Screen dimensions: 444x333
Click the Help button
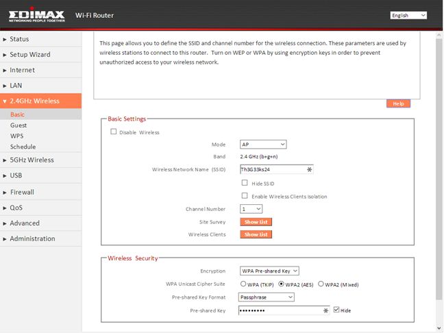[x=398, y=103]
